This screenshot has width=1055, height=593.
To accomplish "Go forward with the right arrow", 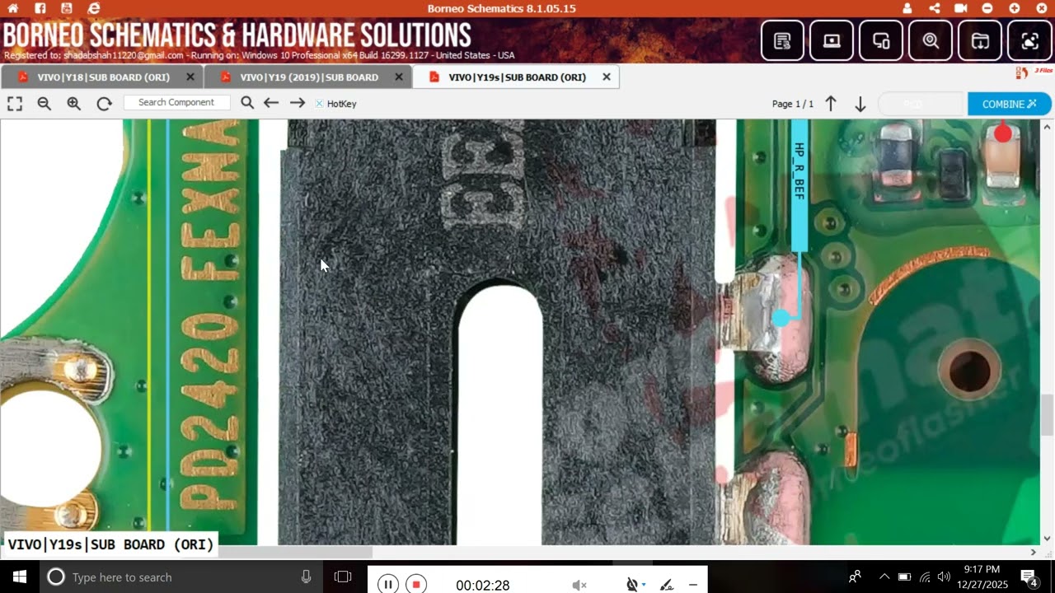I will pos(298,103).
